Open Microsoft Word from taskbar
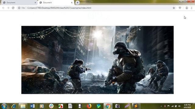 (32, 106)
